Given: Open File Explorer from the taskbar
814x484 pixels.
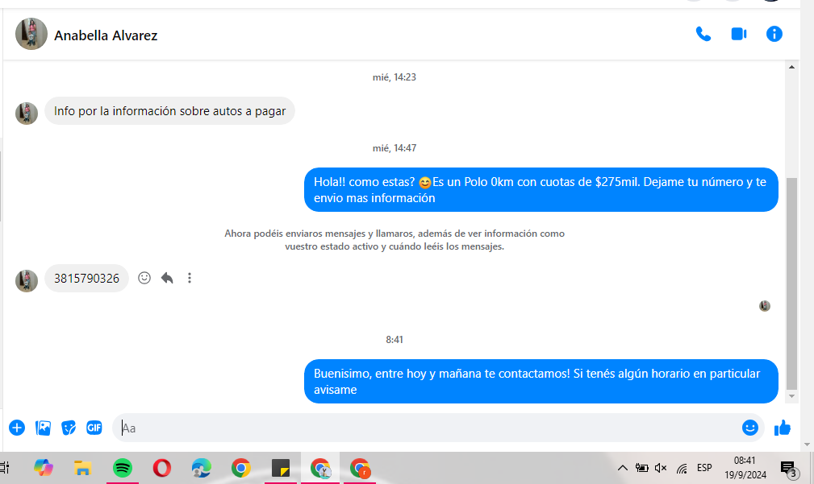Looking at the screenshot, I should click(82, 468).
